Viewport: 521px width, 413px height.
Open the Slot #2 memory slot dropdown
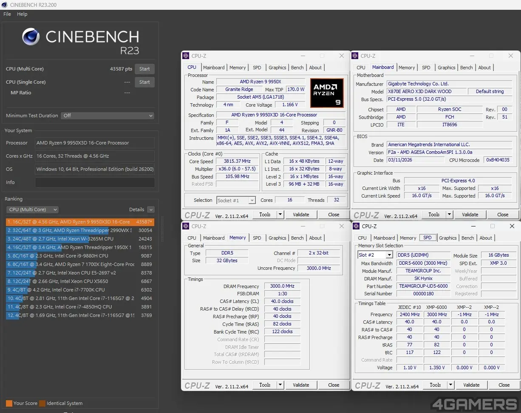click(x=375, y=255)
